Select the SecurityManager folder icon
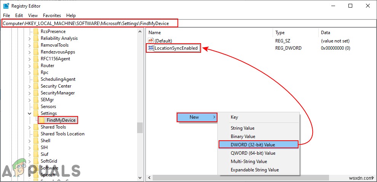This screenshot has height=182, width=377. click(36, 93)
